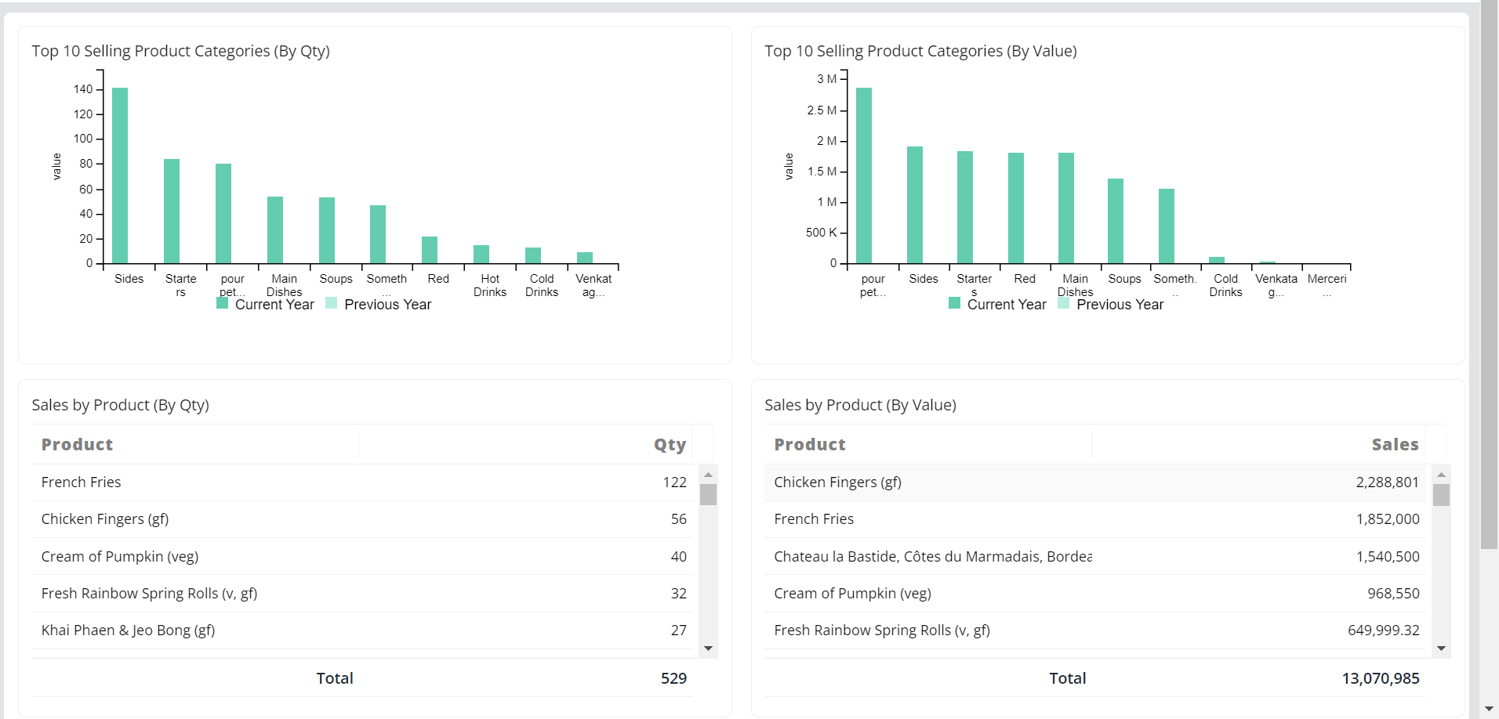Screen dimensions: 1499x719
Task: Hide Current Year series in Value chart
Action: tap(997, 304)
